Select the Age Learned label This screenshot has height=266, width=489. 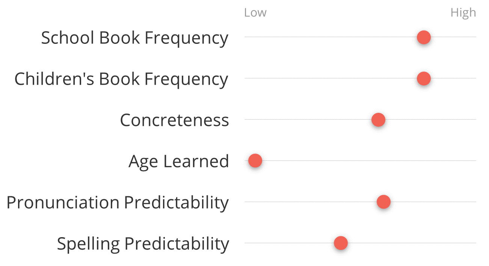coord(179,162)
